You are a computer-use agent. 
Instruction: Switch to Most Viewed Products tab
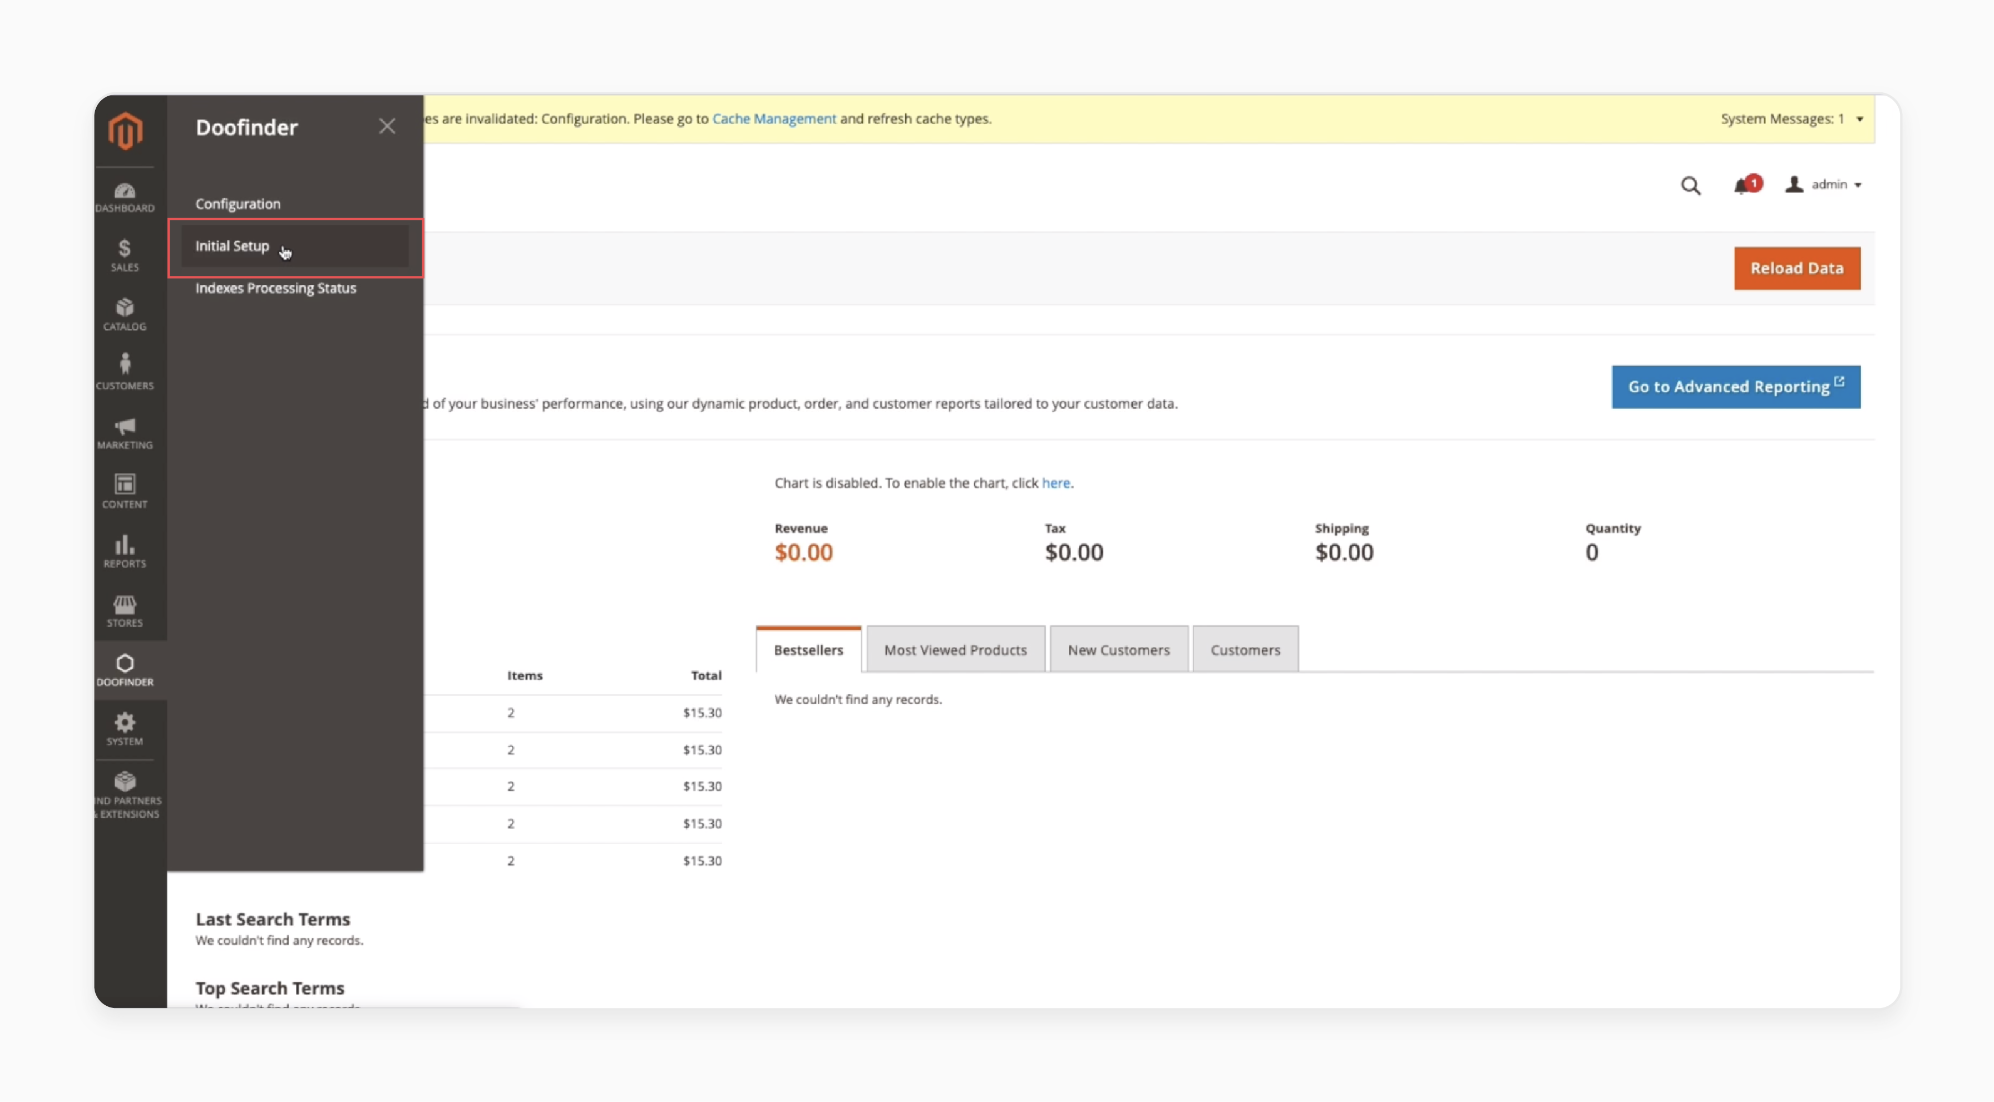(x=955, y=650)
